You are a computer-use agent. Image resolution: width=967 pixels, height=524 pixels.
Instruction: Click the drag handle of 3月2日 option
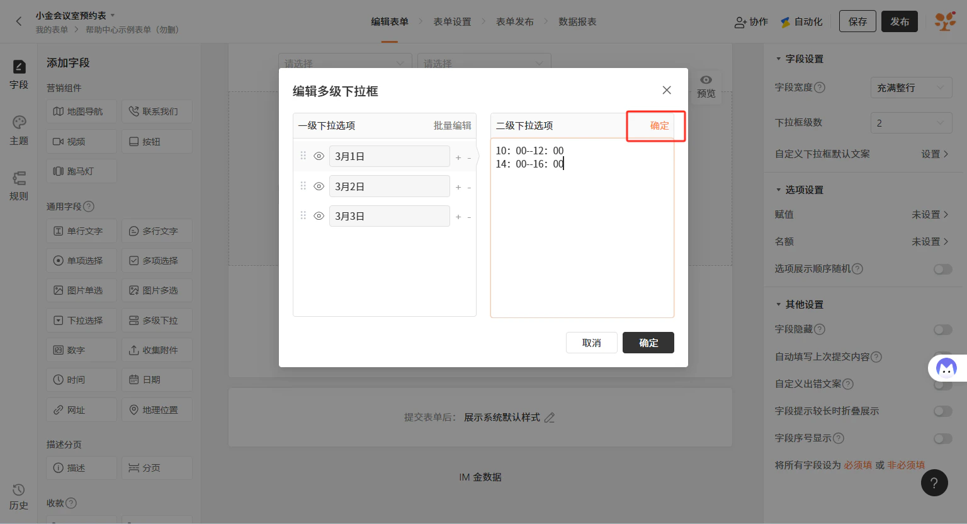[x=303, y=186]
